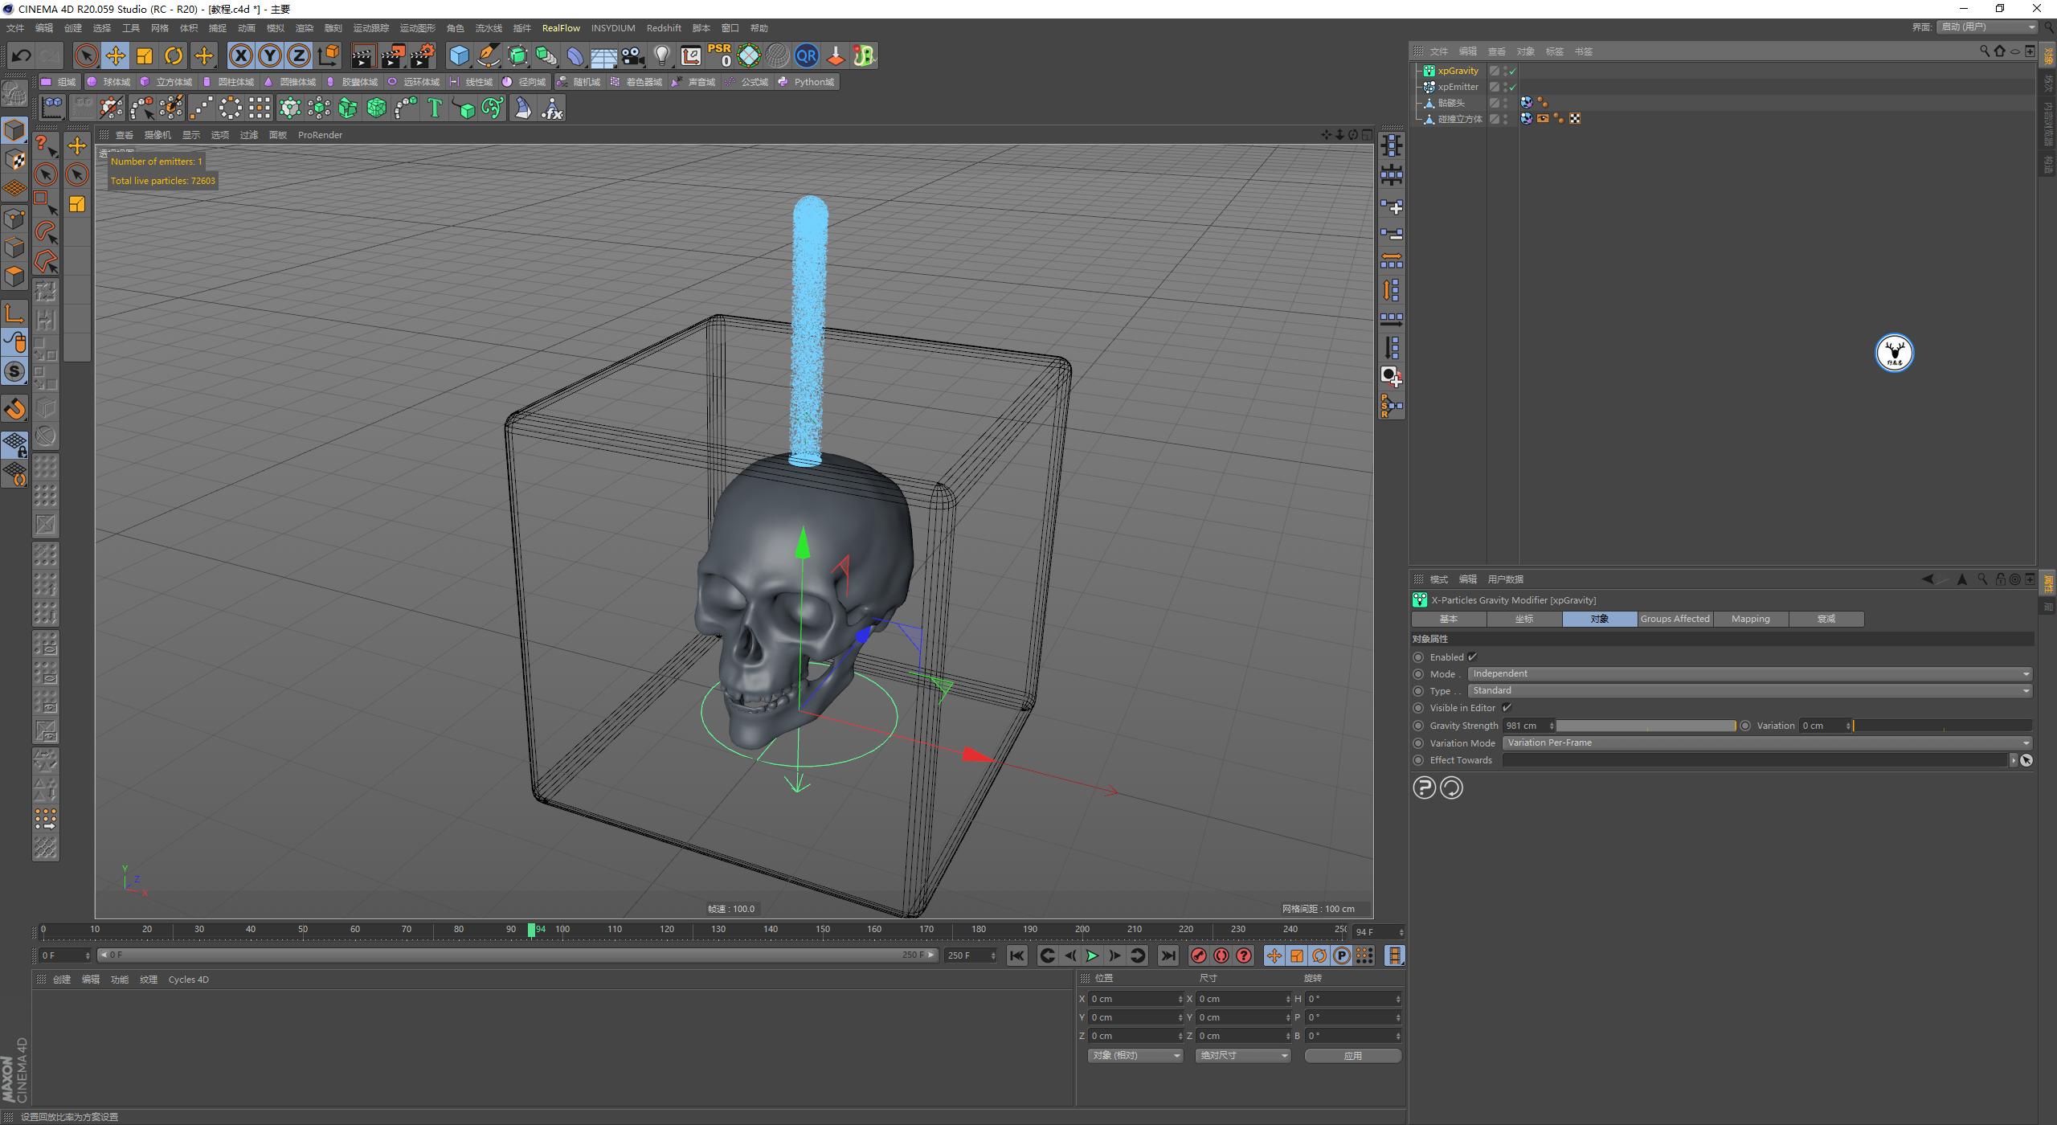Uncheck the Enabled checkbox for xpGravity

click(1473, 657)
